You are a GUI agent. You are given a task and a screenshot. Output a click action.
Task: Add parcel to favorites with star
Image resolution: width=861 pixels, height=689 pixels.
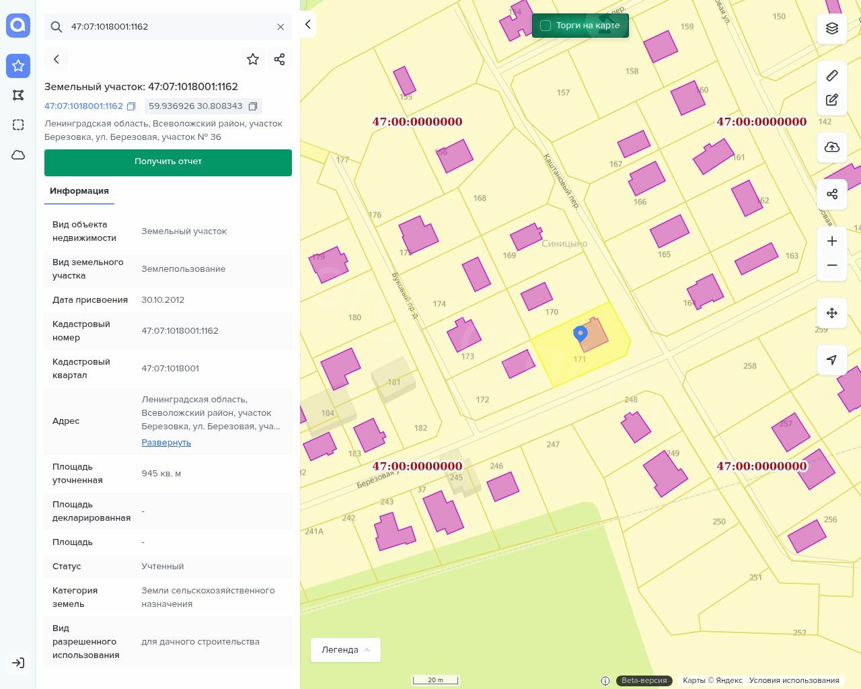[x=253, y=59]
